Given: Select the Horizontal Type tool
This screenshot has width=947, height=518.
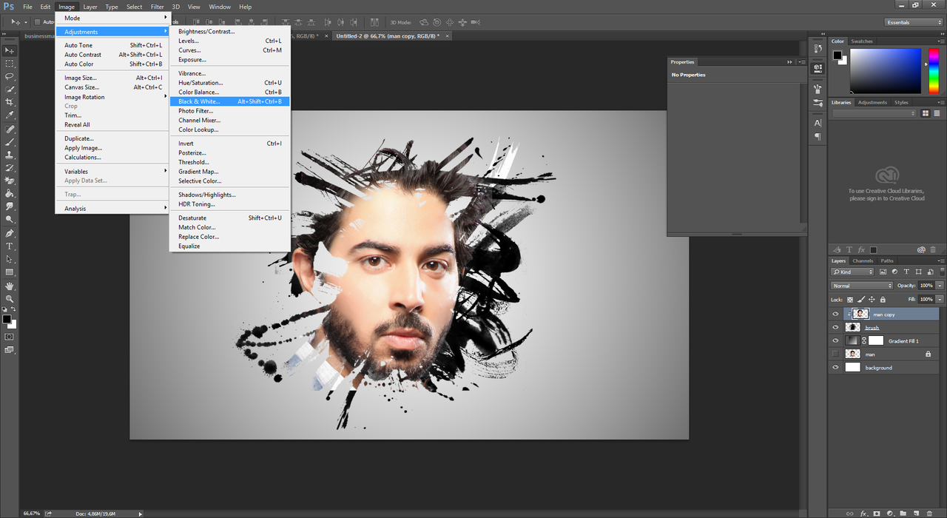Looking at the screenshot, I should 10,246.
